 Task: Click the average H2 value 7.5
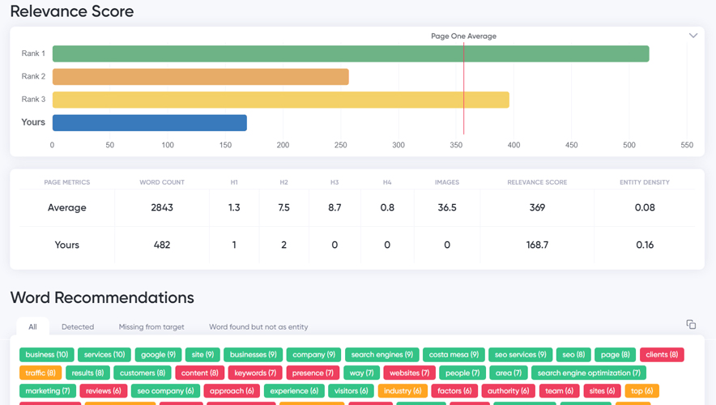[283, 207]
